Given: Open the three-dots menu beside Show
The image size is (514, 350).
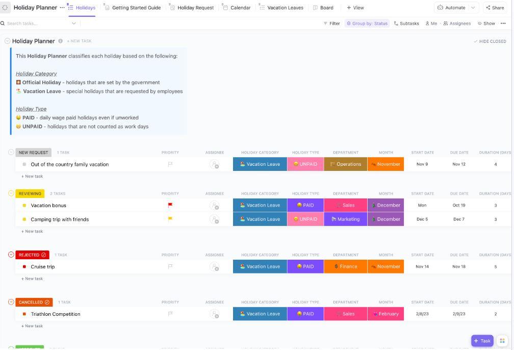Looking at the screenshot, I should click(503, 23).
